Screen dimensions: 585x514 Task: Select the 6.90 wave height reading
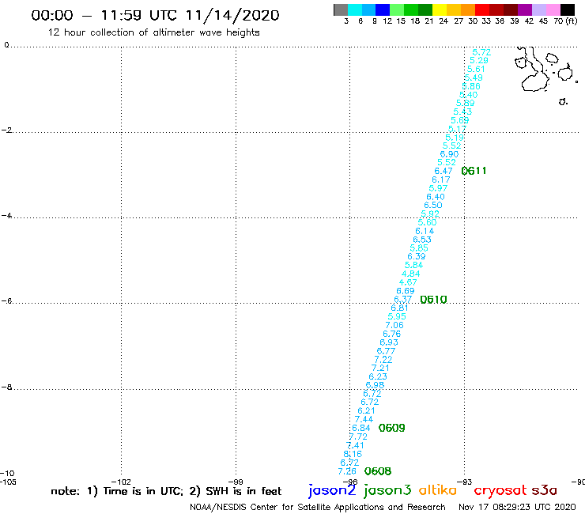(449, 154)
